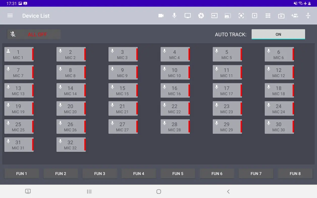The image size is (317, 198).
Task: Tap the microphone icon in top toolbar
Action: [174, 16]
